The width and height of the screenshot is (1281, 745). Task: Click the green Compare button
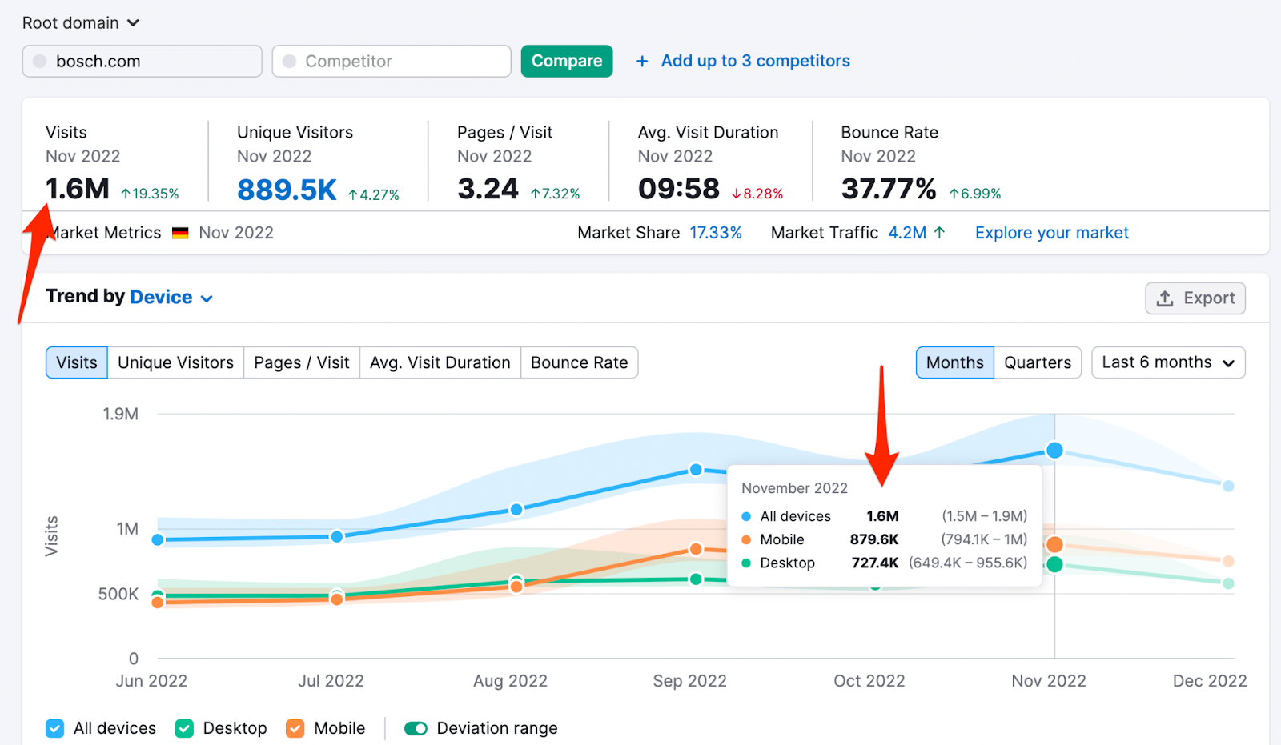click(x=567, y=61)
